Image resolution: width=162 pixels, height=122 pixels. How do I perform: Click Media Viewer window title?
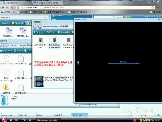(x=81, y=20)
